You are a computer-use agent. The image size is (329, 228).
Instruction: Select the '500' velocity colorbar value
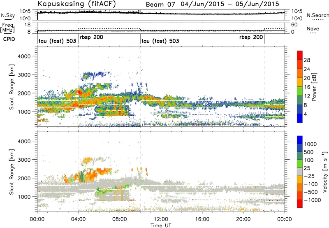coord(309,152)
